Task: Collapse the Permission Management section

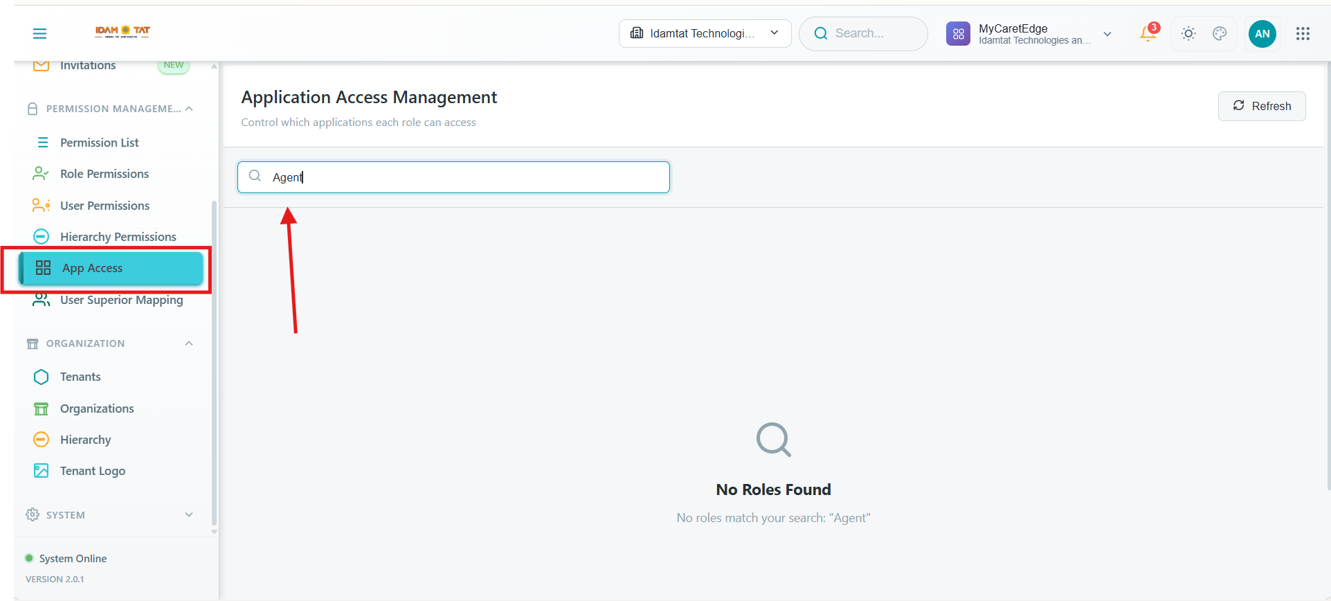Action: click(x=189, y=109)
